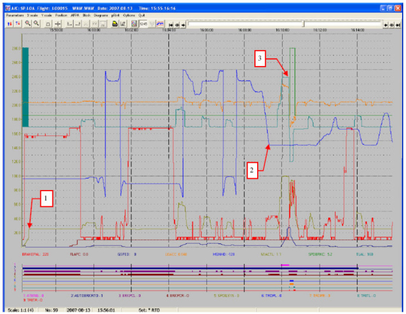Click the 16:10:00 time axis label
The image size is (406, 314).
coord(283,30)
